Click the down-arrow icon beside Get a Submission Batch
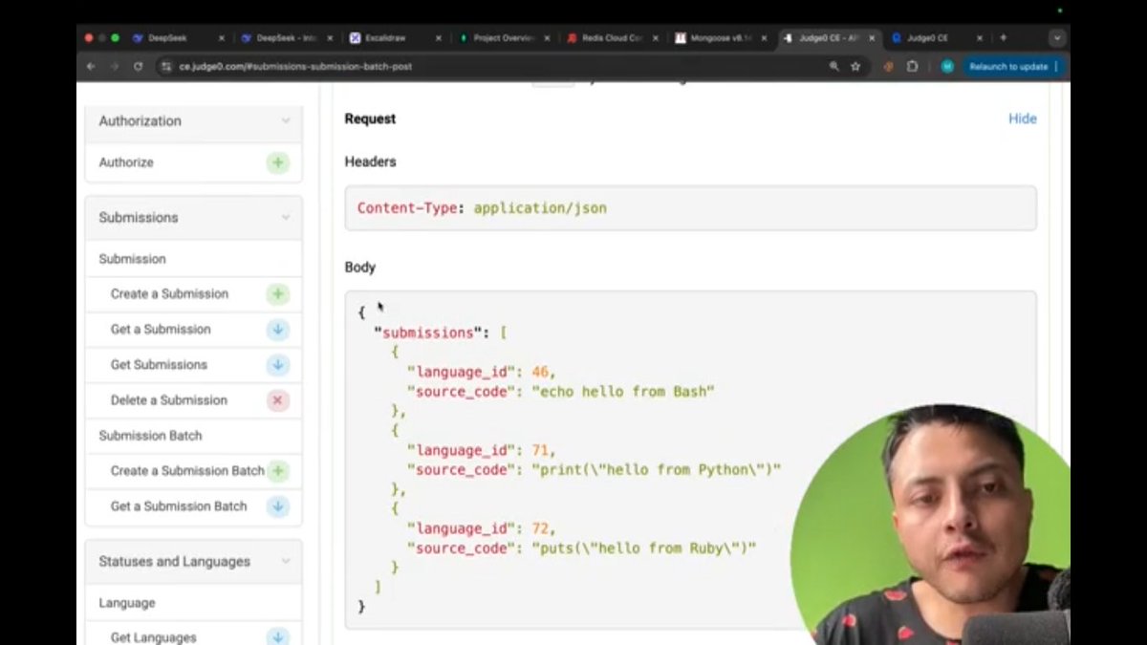Image resolution: width=1147 pixels, height=645 pixels. [x=278, y=506]
